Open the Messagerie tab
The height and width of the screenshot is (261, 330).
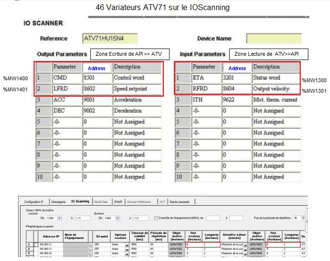tap(59, 201)
